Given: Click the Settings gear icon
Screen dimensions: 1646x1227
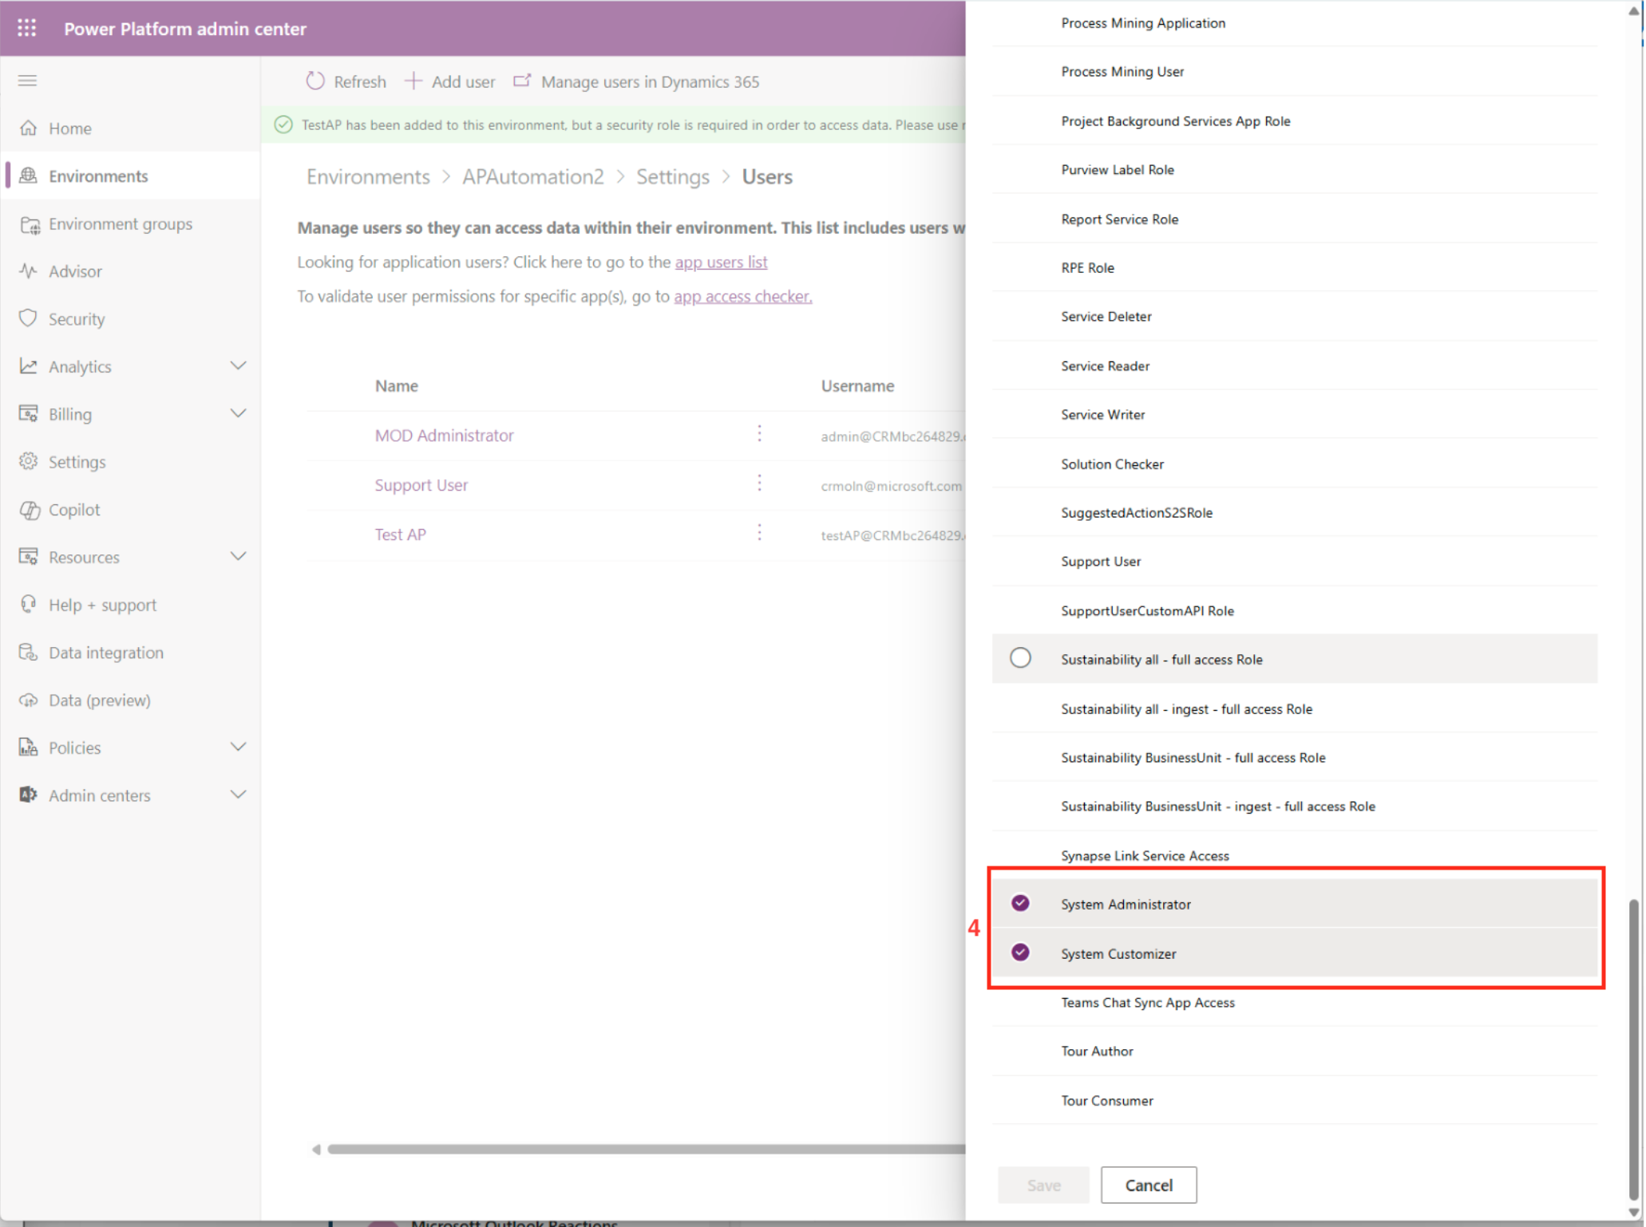Looking at the screenshot, I should 29,461.
